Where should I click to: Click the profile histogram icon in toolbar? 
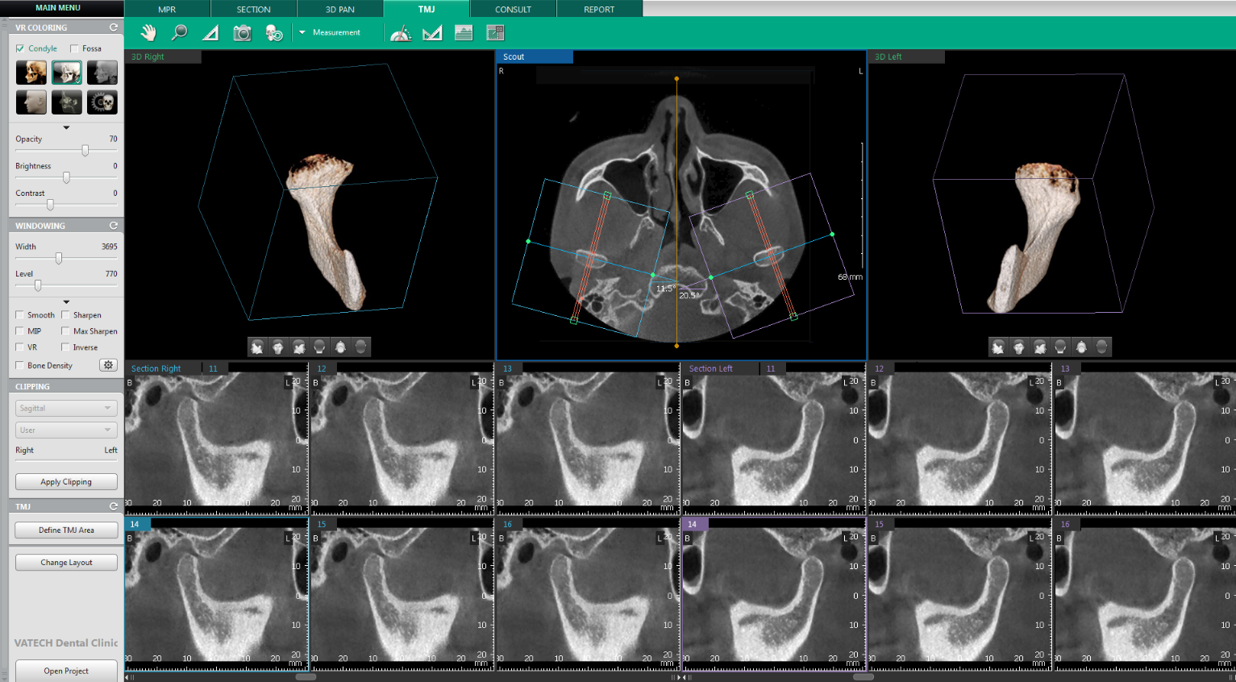point(464,33)
